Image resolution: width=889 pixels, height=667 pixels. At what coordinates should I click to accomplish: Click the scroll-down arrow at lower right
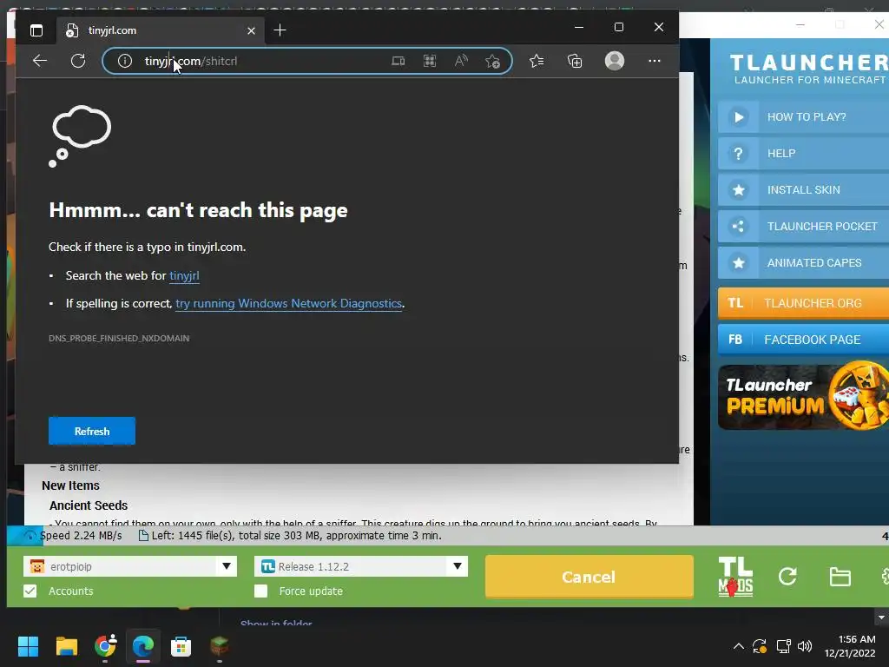(881, 617)
